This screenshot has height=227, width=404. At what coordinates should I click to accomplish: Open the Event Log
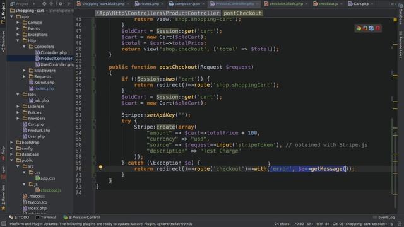click(384, 217)
